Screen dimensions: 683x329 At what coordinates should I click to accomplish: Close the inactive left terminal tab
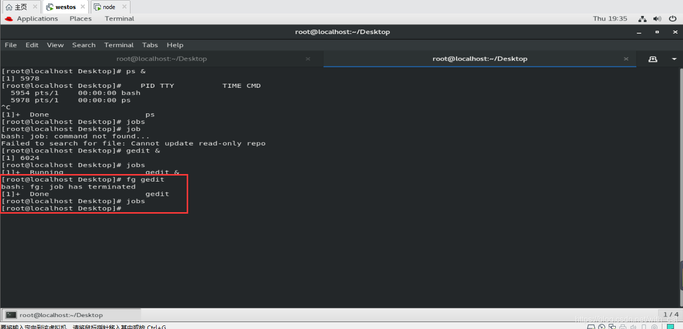pyautogui.click(x=308, y=59)
